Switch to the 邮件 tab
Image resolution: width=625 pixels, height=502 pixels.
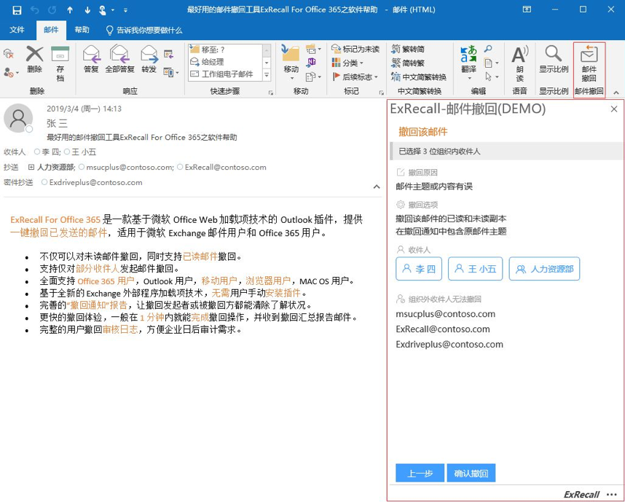coord(51,30)
